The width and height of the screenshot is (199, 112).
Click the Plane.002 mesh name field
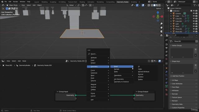pos(184,41)
